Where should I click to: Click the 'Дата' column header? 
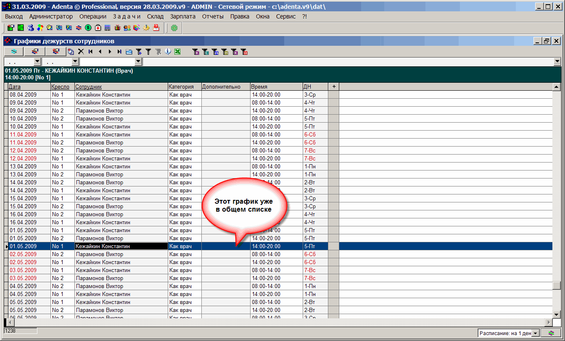click(15, 87)
